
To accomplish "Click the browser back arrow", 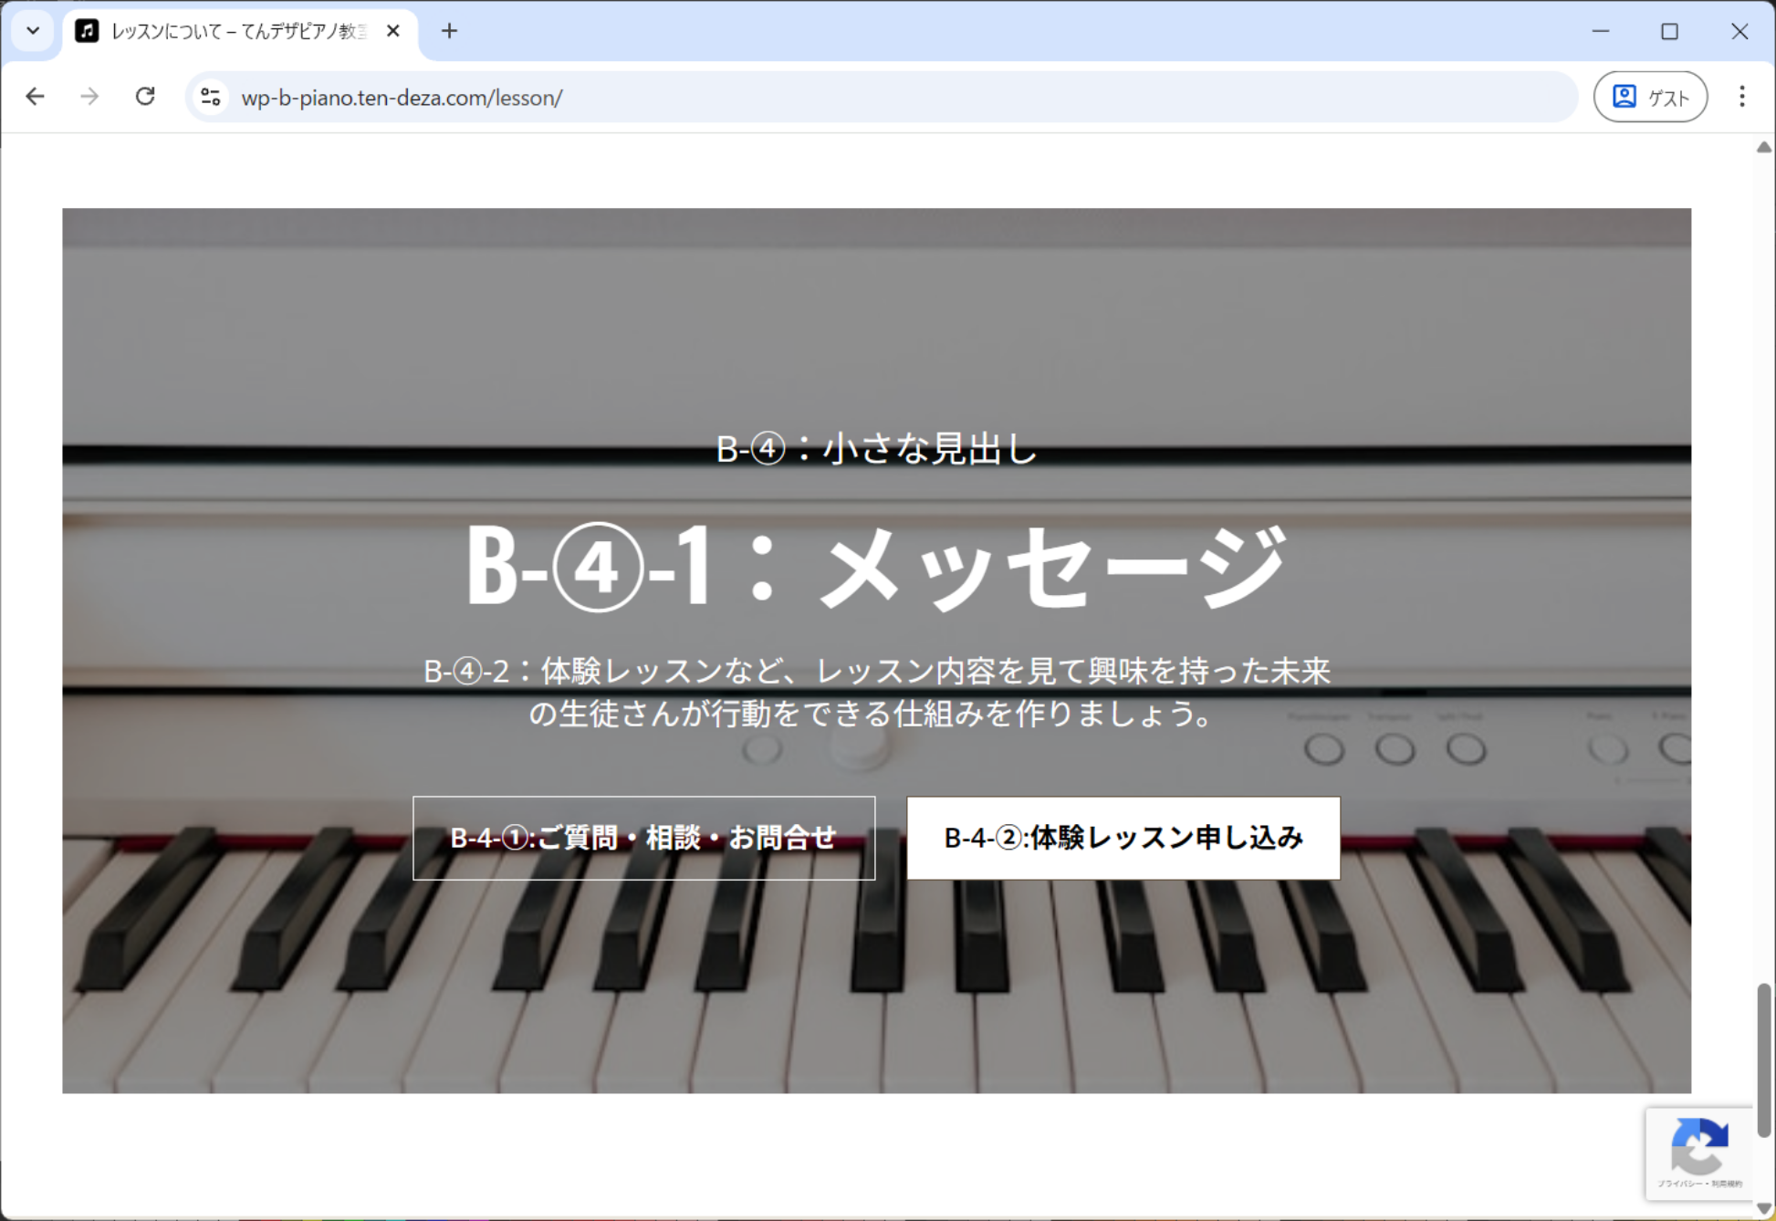I will tap(35, 97).
